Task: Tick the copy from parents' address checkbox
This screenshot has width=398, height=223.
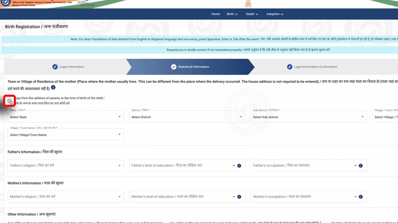Action: point(10,101)
